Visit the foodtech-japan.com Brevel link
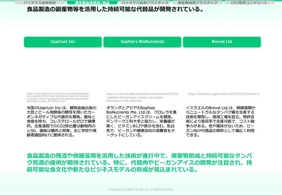Screen dimensions: 282x195 (224, 94)
